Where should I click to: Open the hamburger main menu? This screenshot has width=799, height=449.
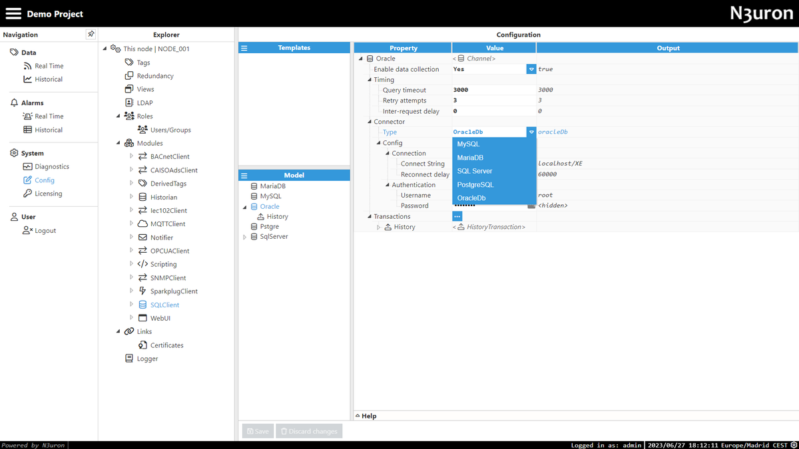13,13
